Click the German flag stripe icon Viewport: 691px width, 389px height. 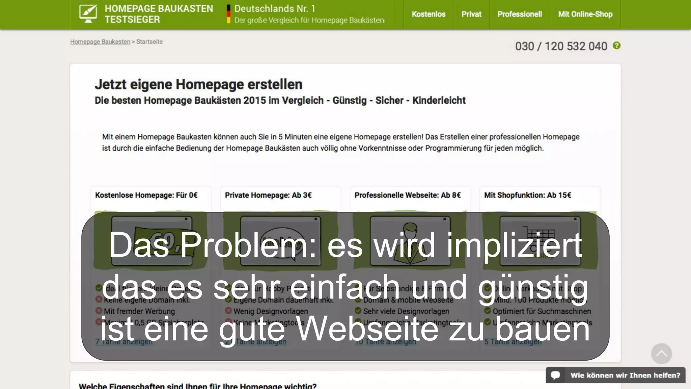pos(228,14)
